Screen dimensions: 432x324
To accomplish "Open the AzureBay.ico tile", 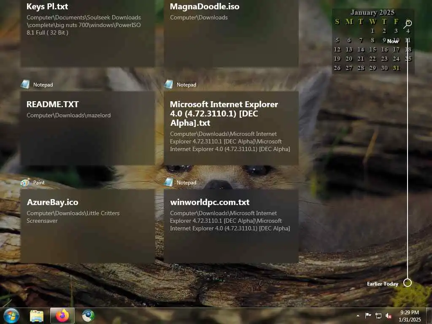I will point(88,226).
